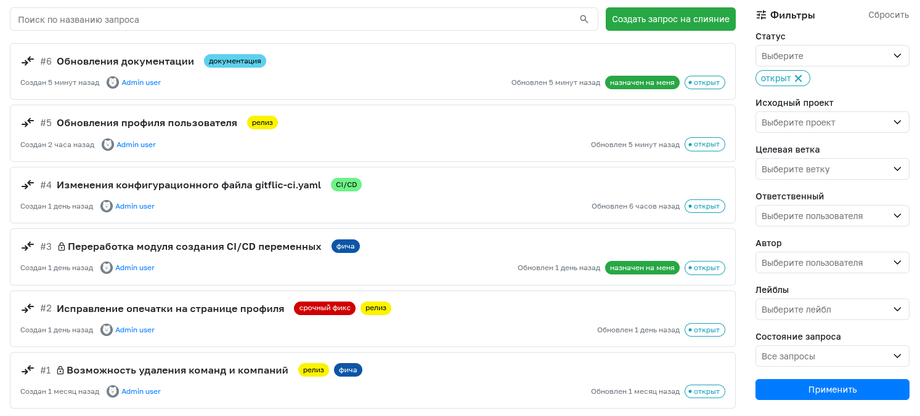Open the Статус dropdown

click(x=832, y=55)
